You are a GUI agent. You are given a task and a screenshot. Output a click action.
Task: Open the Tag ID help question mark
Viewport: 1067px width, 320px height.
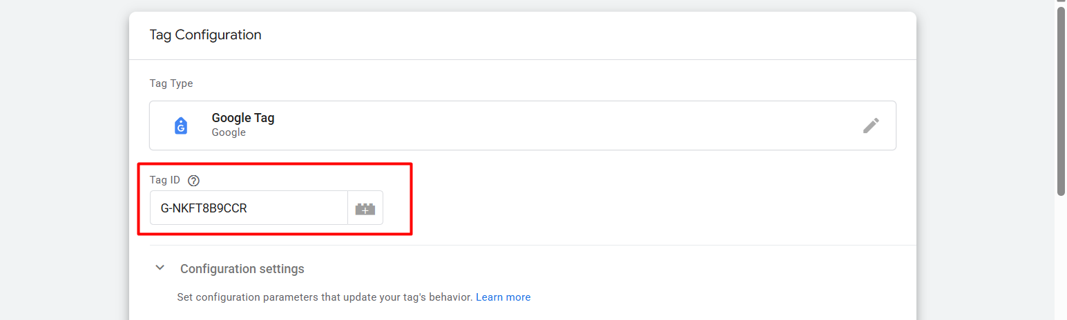(193, 181)
